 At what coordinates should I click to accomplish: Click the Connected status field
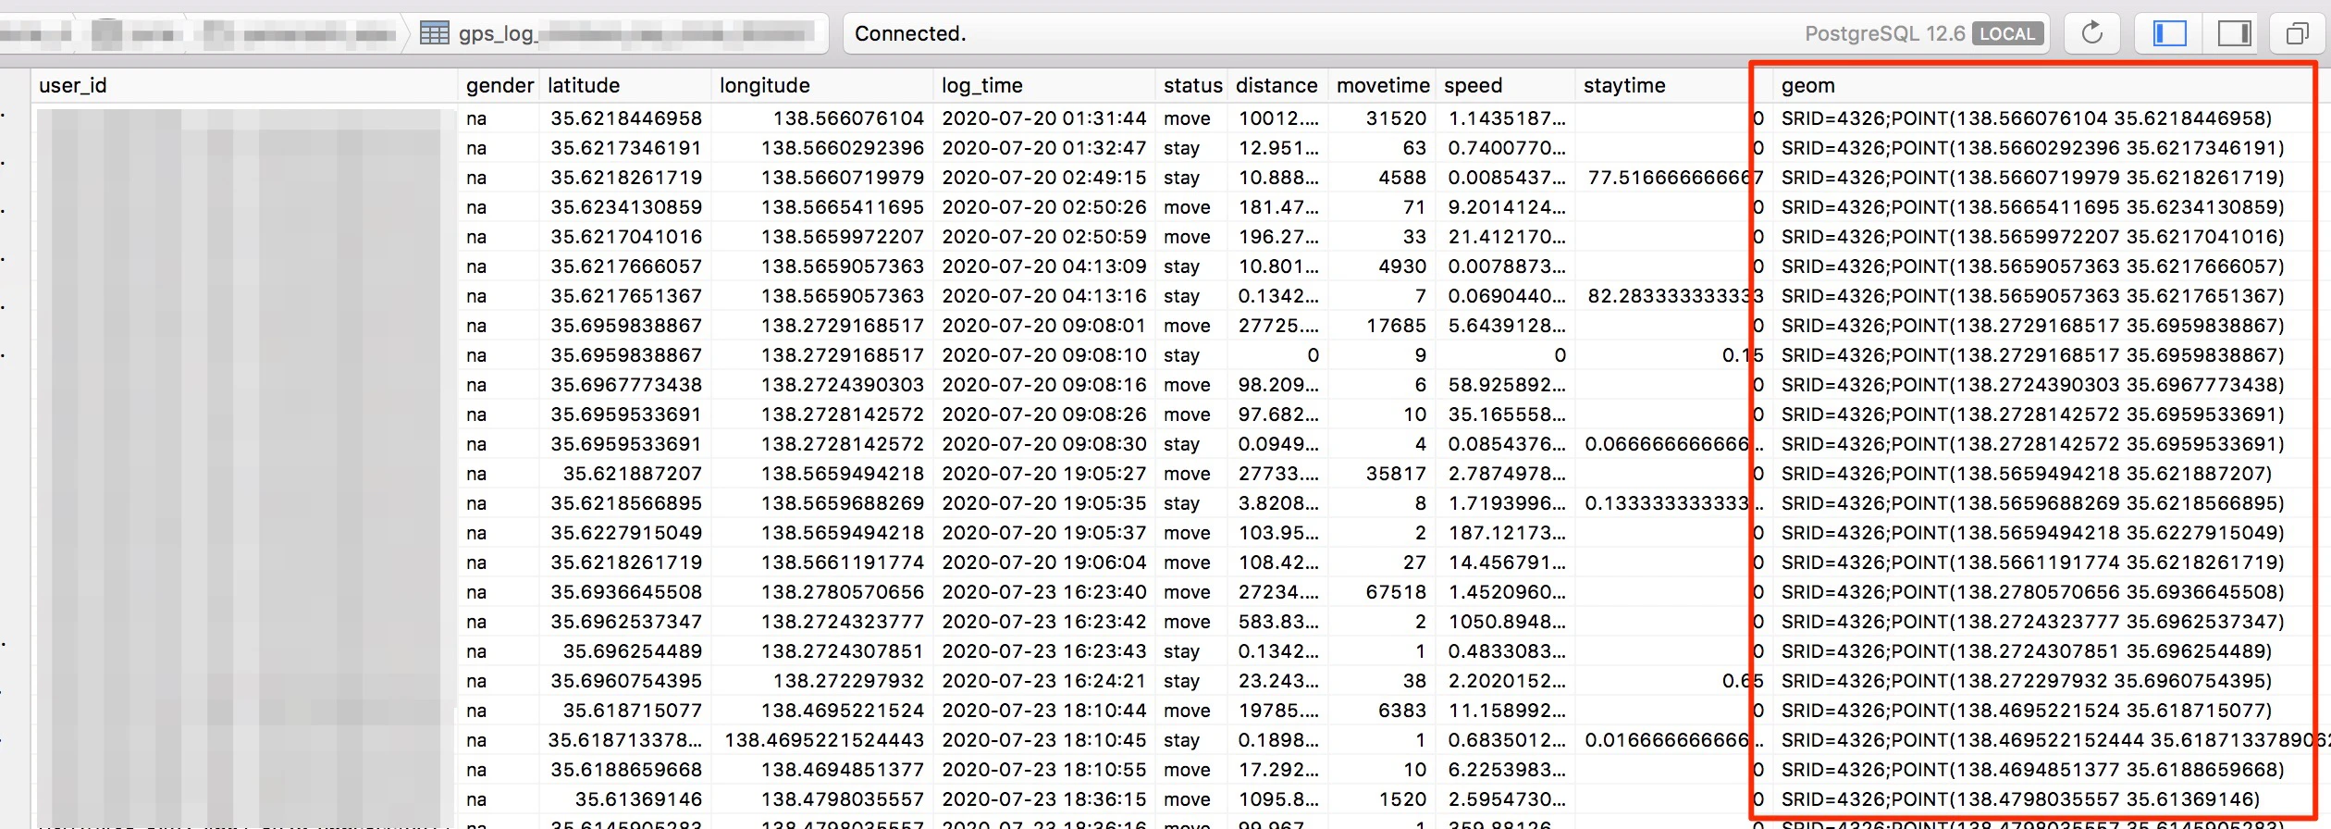(1446, 33)
